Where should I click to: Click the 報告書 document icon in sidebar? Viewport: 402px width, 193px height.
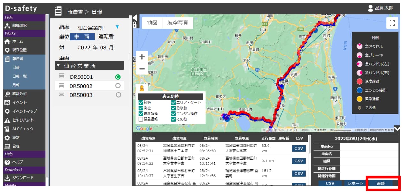pos(7,59)
